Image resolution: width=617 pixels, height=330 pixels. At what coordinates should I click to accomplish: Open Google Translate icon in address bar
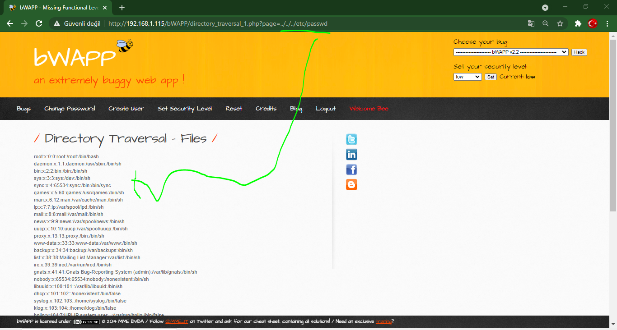(531, 23)
